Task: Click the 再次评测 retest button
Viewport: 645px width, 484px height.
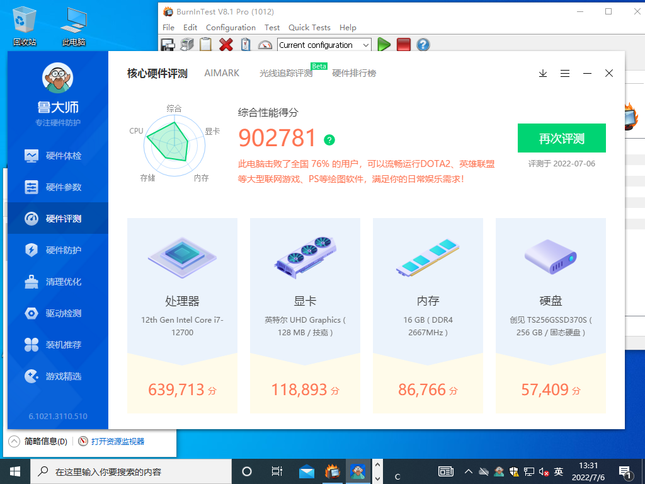Action: (x=561, y=138)
